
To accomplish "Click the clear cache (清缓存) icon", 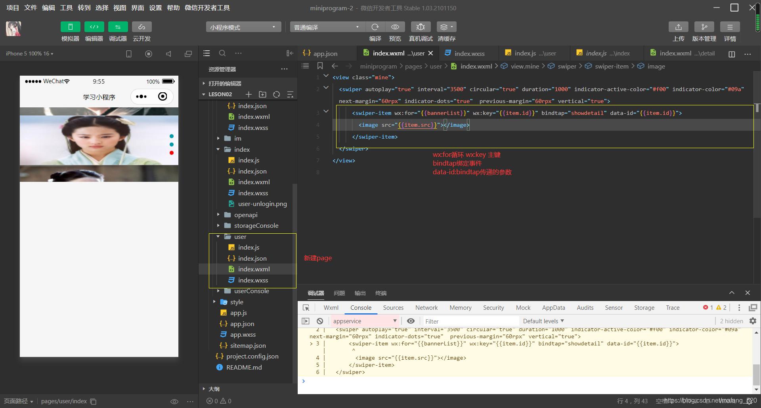I will [x=446, y=27].
